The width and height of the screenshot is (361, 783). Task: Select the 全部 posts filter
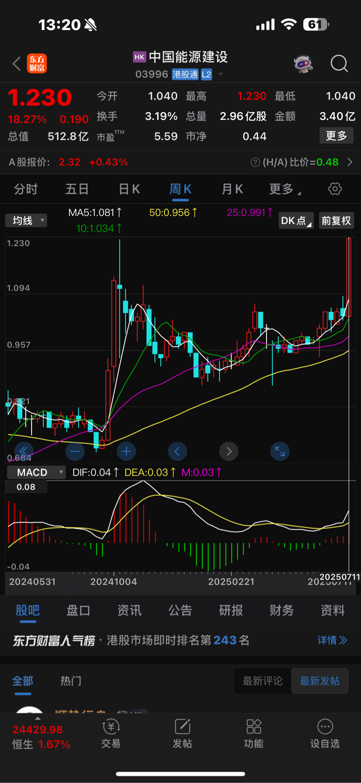click(23, 681)
